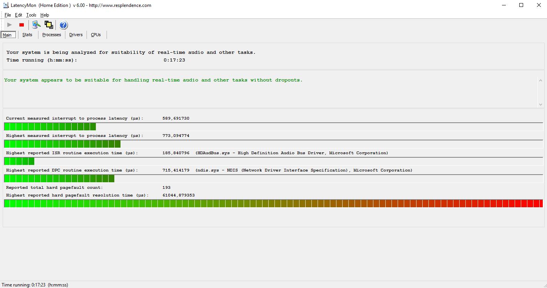This screenshot has width=547, height=288.
Task: Click the value 61044,879353
Action: point(179,195)
